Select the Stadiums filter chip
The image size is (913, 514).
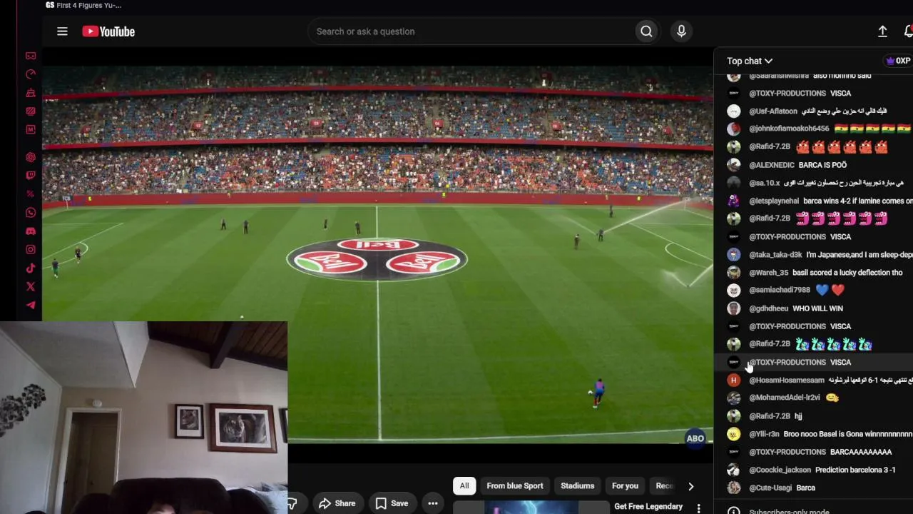578,486
